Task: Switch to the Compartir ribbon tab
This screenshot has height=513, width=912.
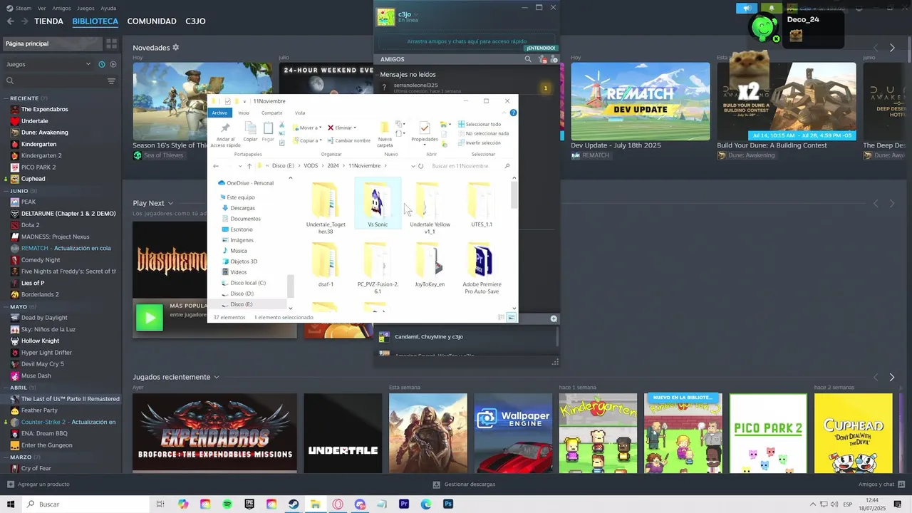Action: coord(271,113)
